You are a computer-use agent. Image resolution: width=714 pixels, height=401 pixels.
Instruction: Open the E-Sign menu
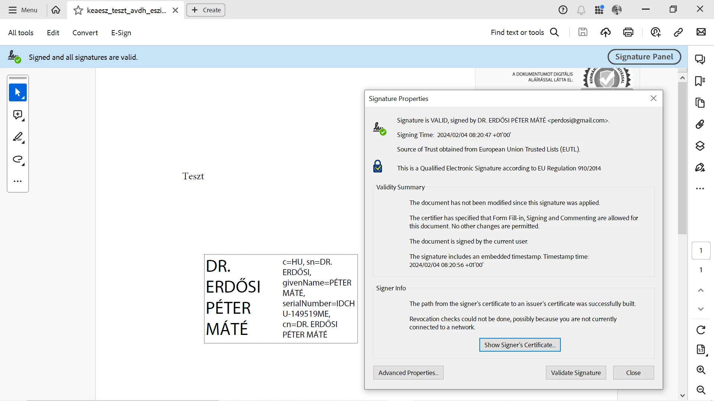coord(121,33)
